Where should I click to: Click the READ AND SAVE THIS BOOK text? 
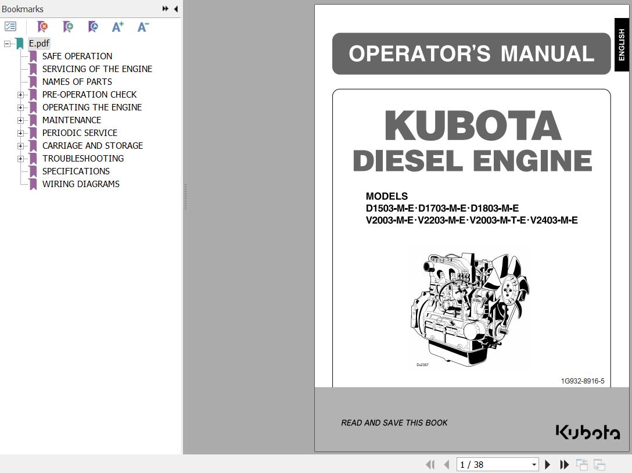coord(394,422)
